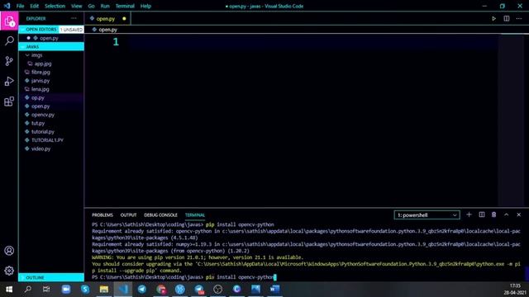Create a new terminal with plus icon

coord(469,214)
